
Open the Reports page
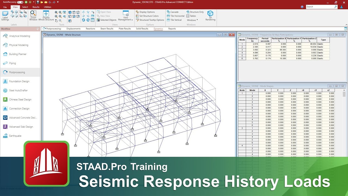pyautogui.click(x=172, y=29)
